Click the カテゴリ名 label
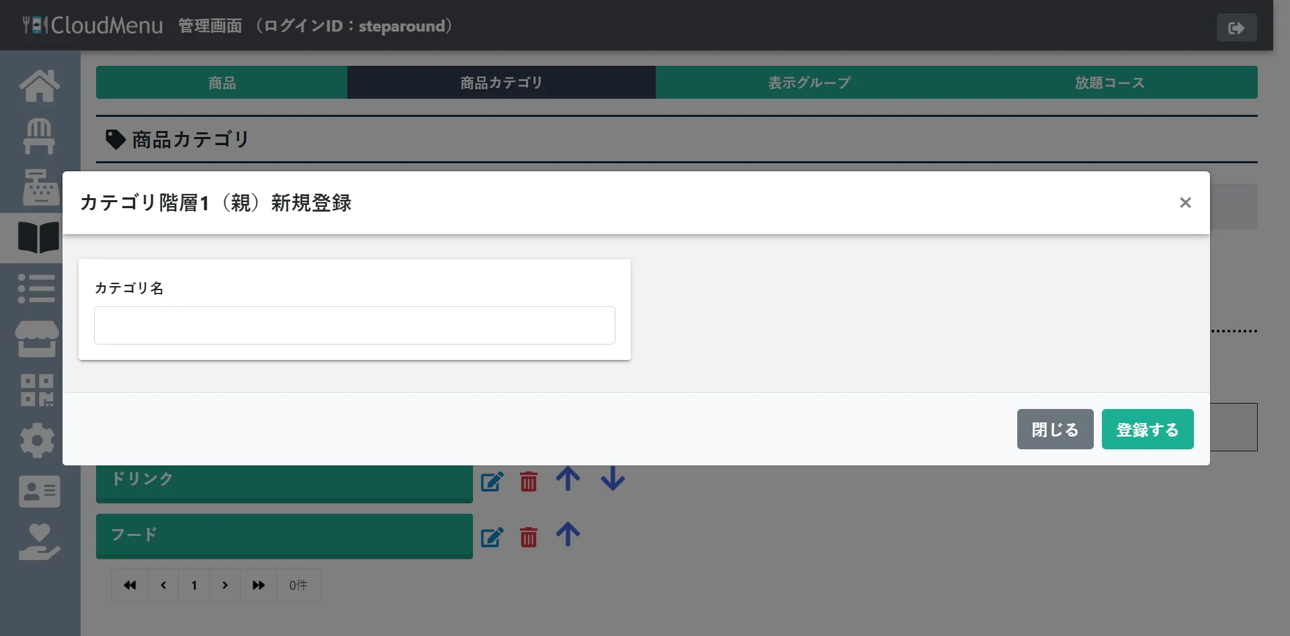 [129, 288]
